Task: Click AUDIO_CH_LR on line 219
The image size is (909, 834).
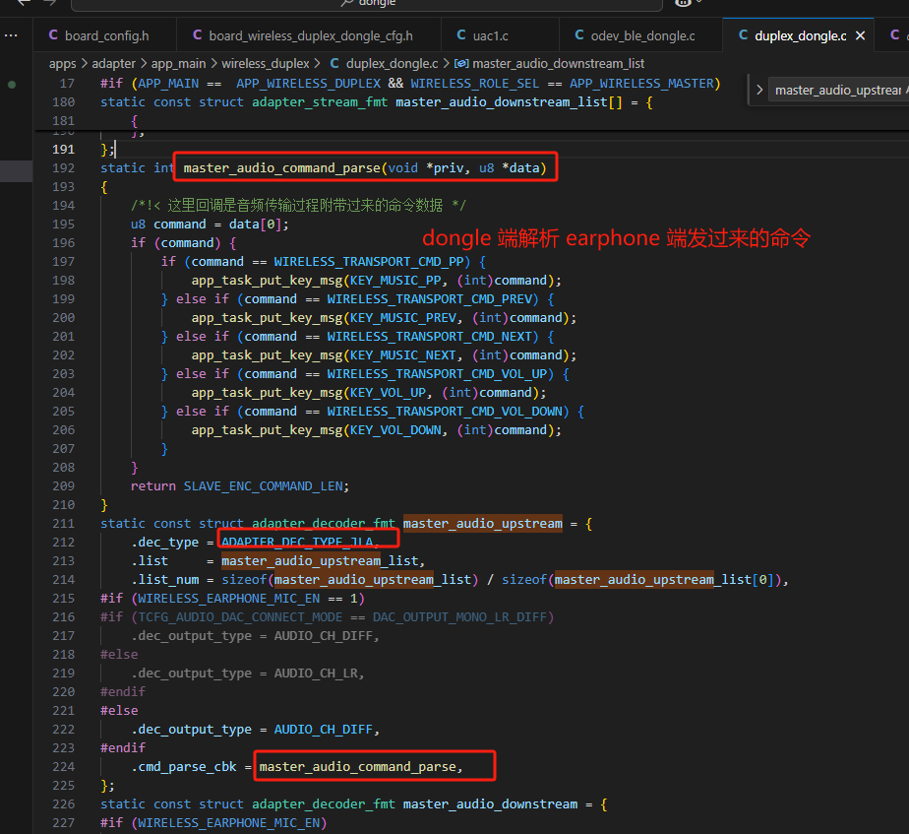Action: point(316,674)
